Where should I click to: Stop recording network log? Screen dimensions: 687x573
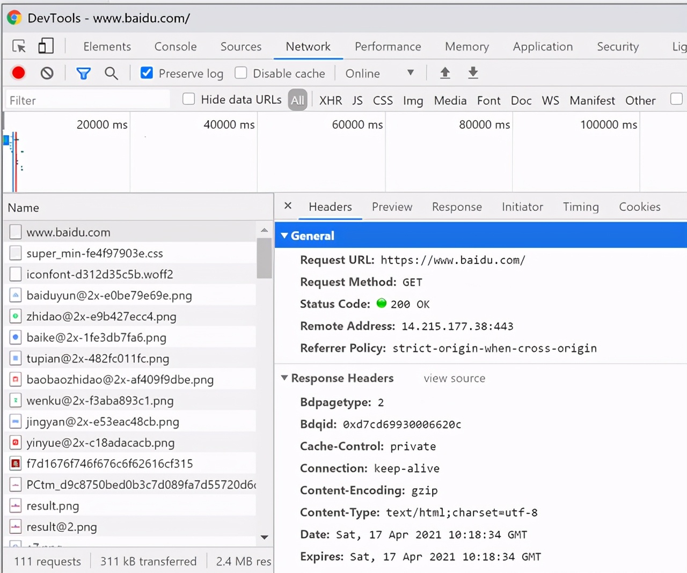click(19, 73)
